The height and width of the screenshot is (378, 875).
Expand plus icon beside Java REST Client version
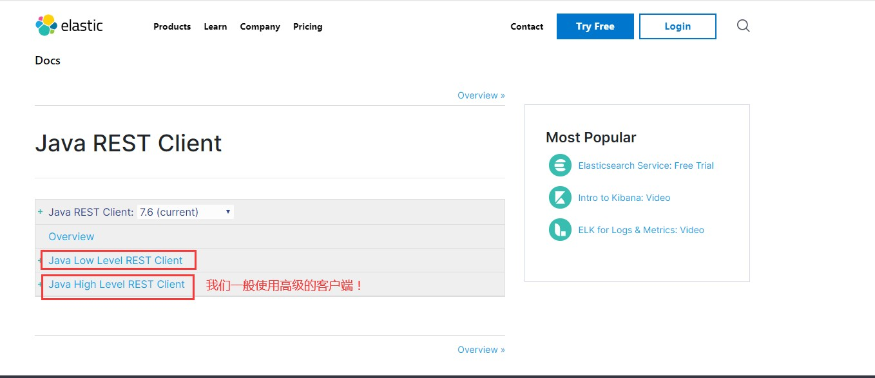tap(41, 212)
